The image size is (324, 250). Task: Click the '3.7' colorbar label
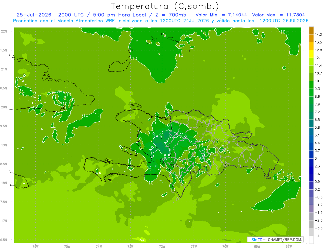318,150
